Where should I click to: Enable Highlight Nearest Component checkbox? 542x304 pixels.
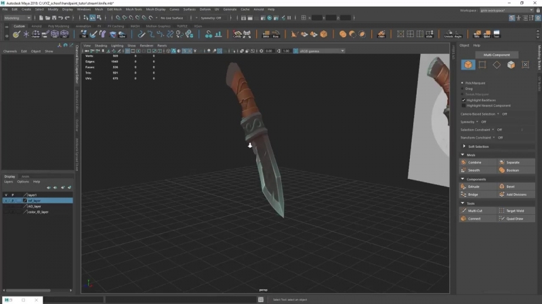tap(463, 105)
